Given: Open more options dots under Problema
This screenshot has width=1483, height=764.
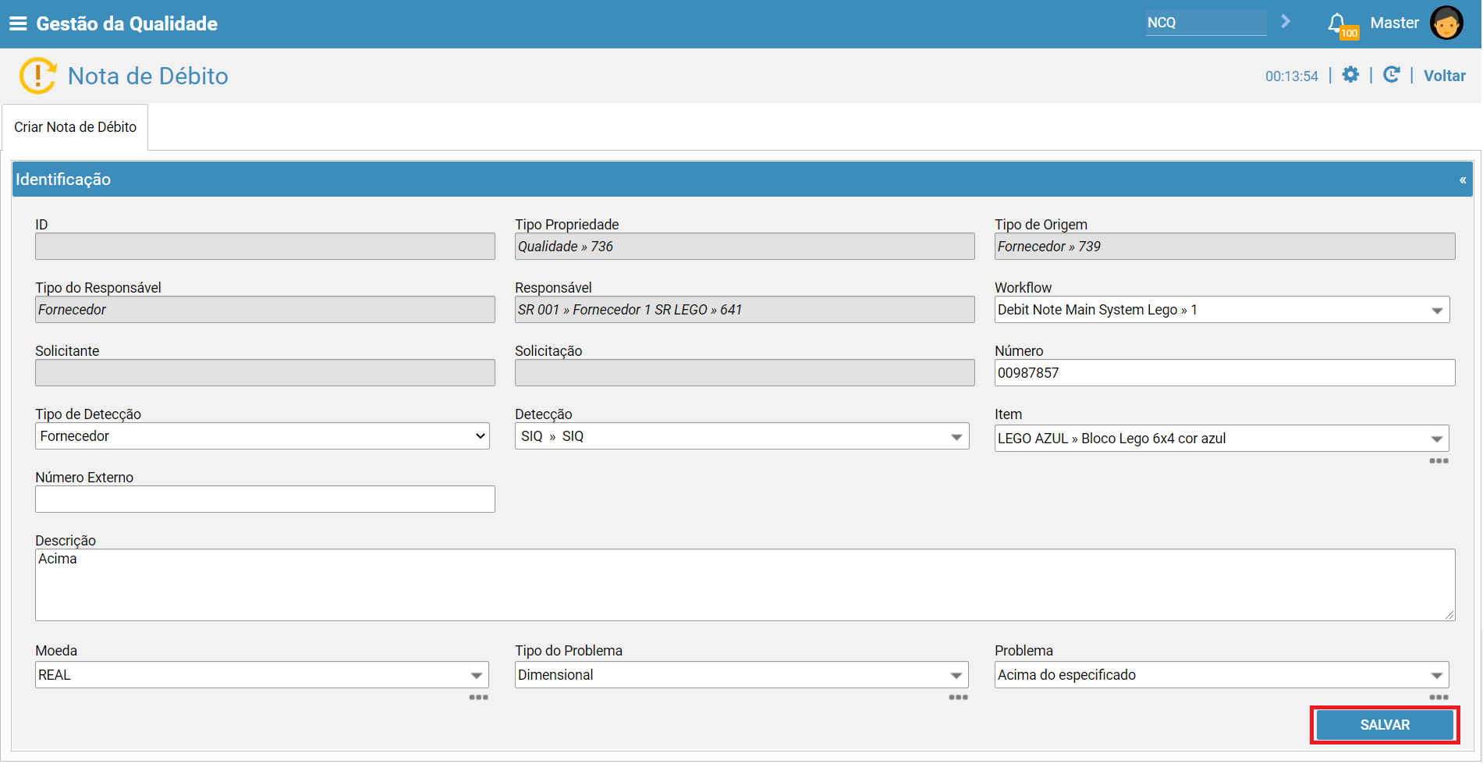Looking at the screenshot, I should 1439,698.
